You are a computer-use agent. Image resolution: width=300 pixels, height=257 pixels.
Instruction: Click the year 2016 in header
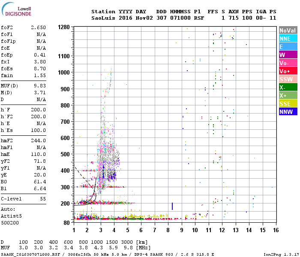click(126, 18)
